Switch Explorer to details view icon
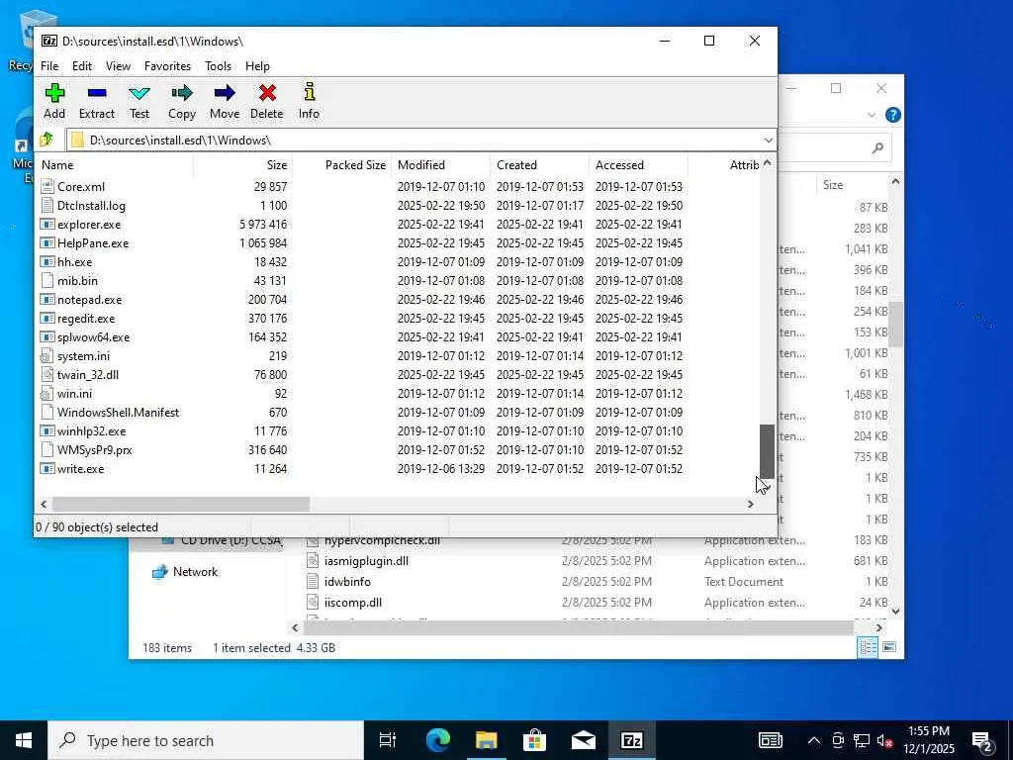The image size is (1013, 760). (x=868, y=647)
